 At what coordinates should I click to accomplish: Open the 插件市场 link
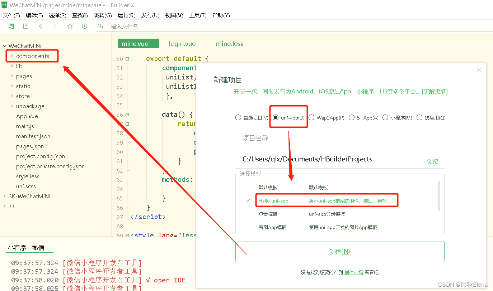[x=354, y=272]
